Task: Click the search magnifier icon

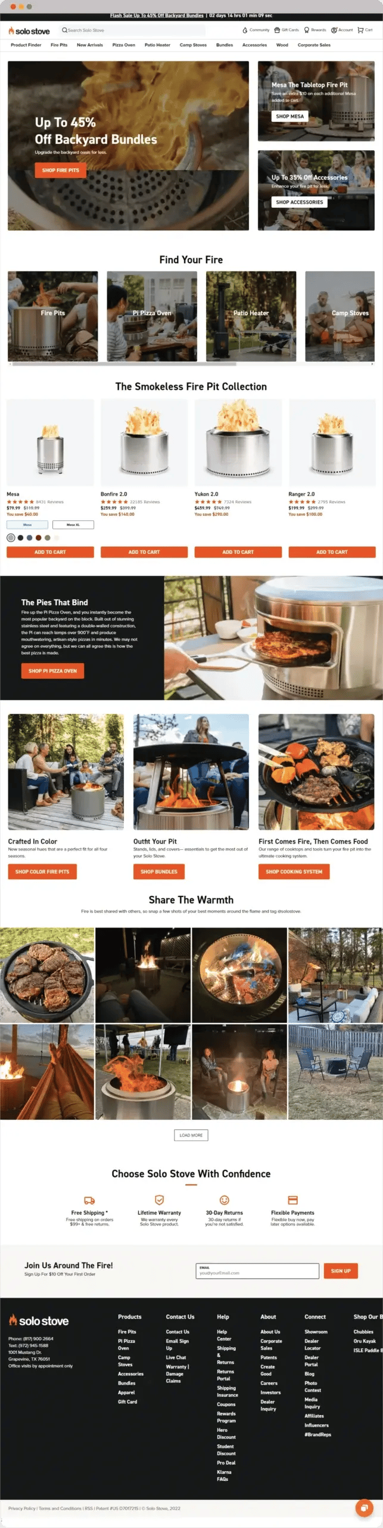Action: click(x=64, y=30)
